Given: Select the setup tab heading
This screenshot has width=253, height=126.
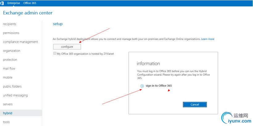Looking at the screenshot, I should (58, 24).
